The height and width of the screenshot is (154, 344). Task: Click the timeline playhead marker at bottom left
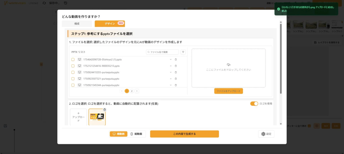14,130
